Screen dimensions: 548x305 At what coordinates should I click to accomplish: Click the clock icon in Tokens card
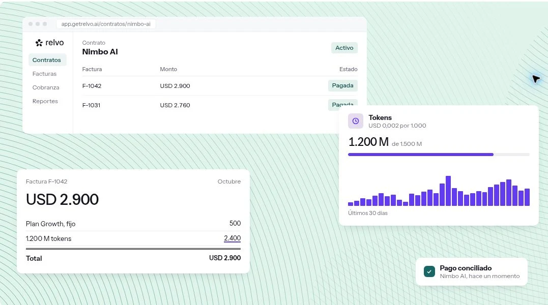356,121
